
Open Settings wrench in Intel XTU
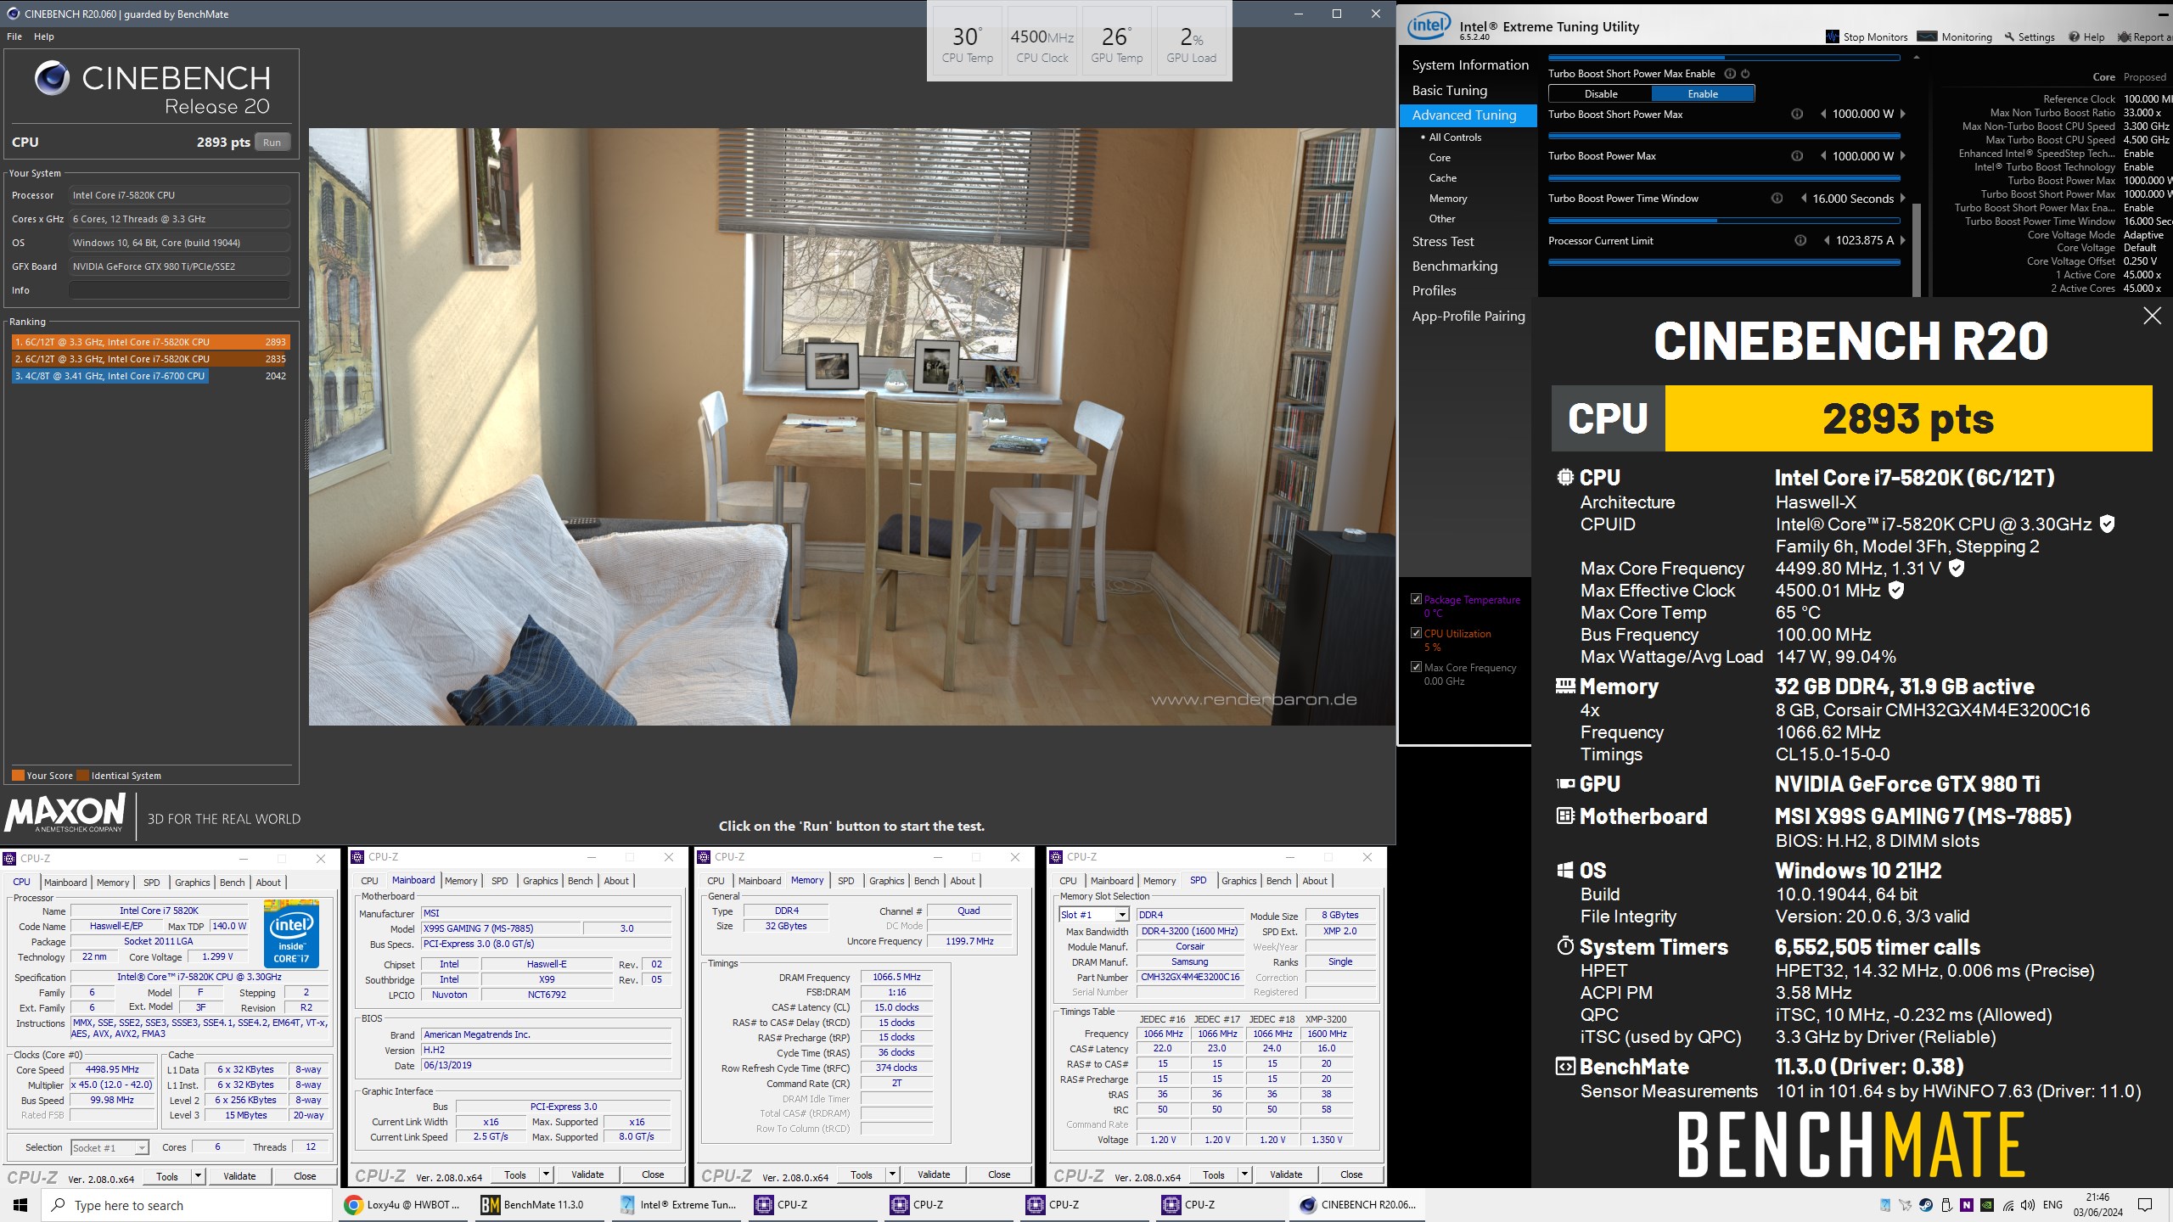2030,37
